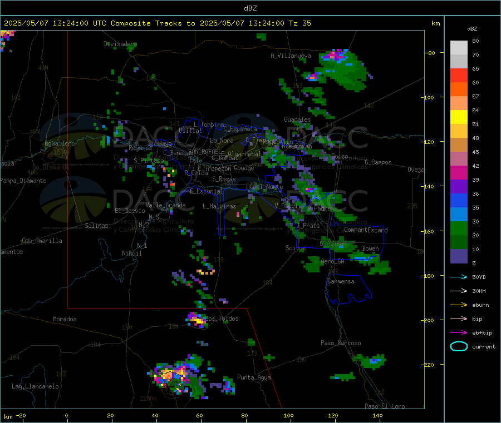
Task: Click the 0 km horizontal axis tick label
Action: click(x=66, y=415)
